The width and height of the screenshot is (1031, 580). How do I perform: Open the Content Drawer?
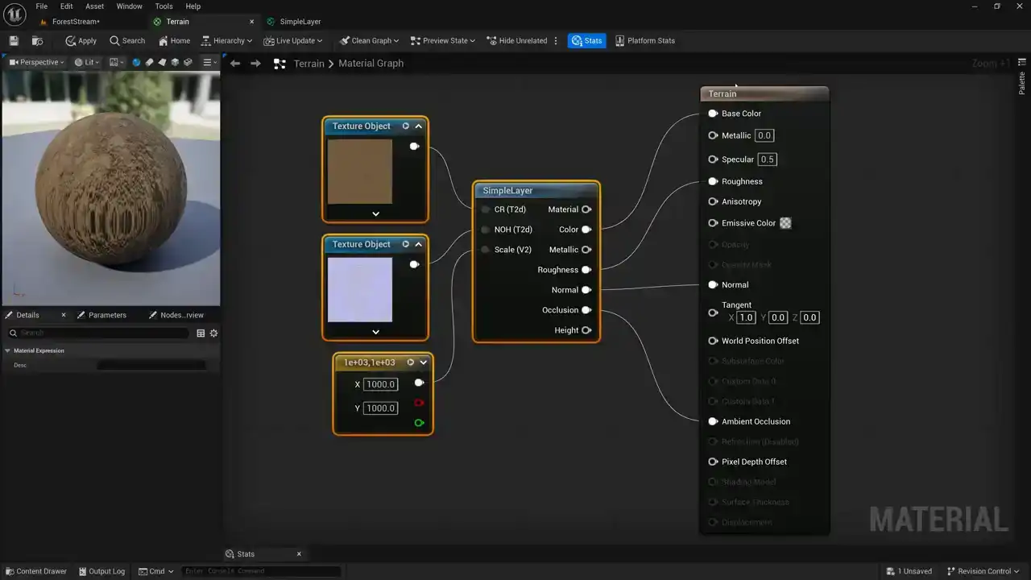click(x=35, y=571)
